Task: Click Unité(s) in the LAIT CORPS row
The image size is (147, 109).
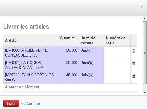Action: point(91,65)
